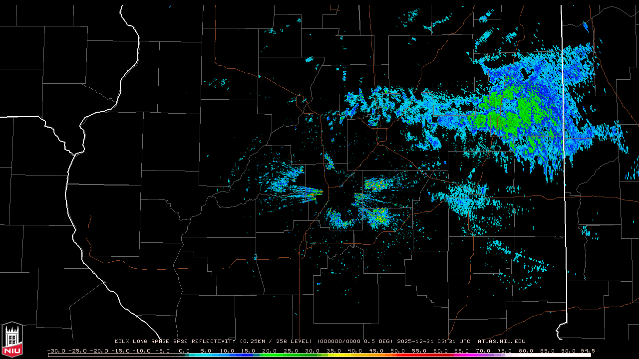Screen dimensions: 639x359
Task: Click the 2025-12-31 03:31 UTC timestamp
Action: tap(433, 342)
